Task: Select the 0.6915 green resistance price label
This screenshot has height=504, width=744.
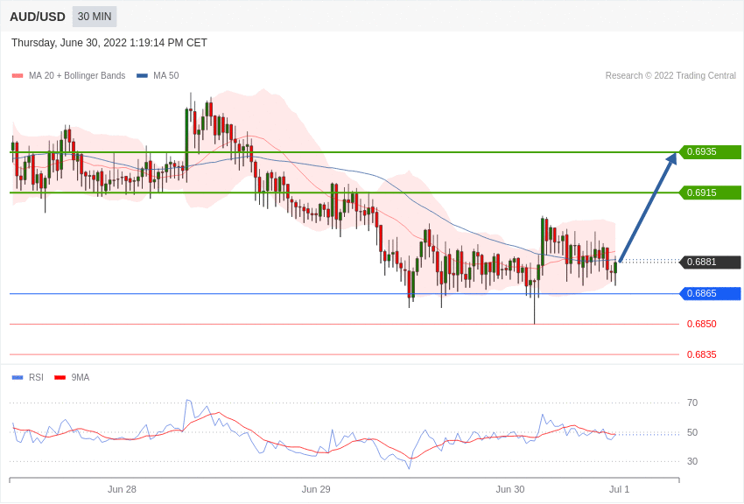Action: [711, 192]
